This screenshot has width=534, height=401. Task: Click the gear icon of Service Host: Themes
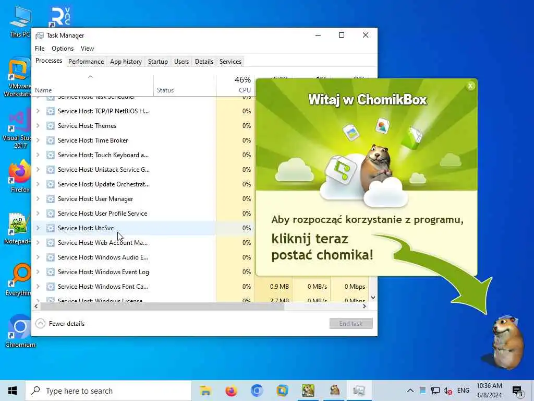[51, 126]
